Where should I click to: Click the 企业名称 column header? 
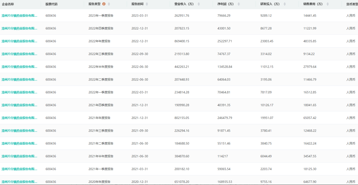[x=8, y=4]
